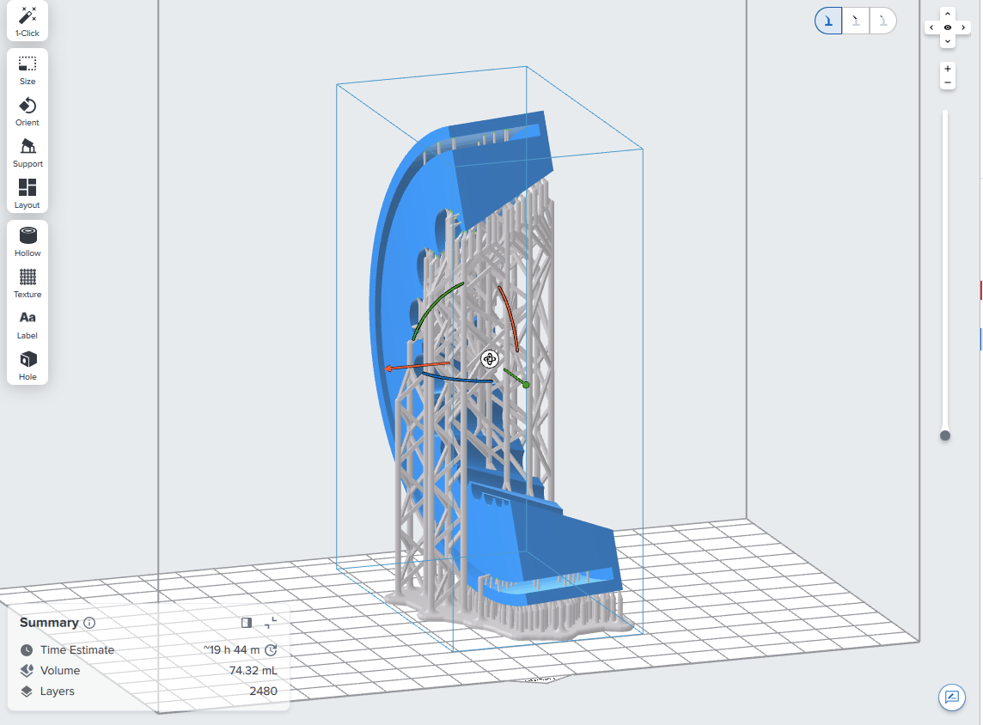Viewport: 983px width, 725px height.
Task: Click the eye icon to reset view
Action: pos(947,27)
